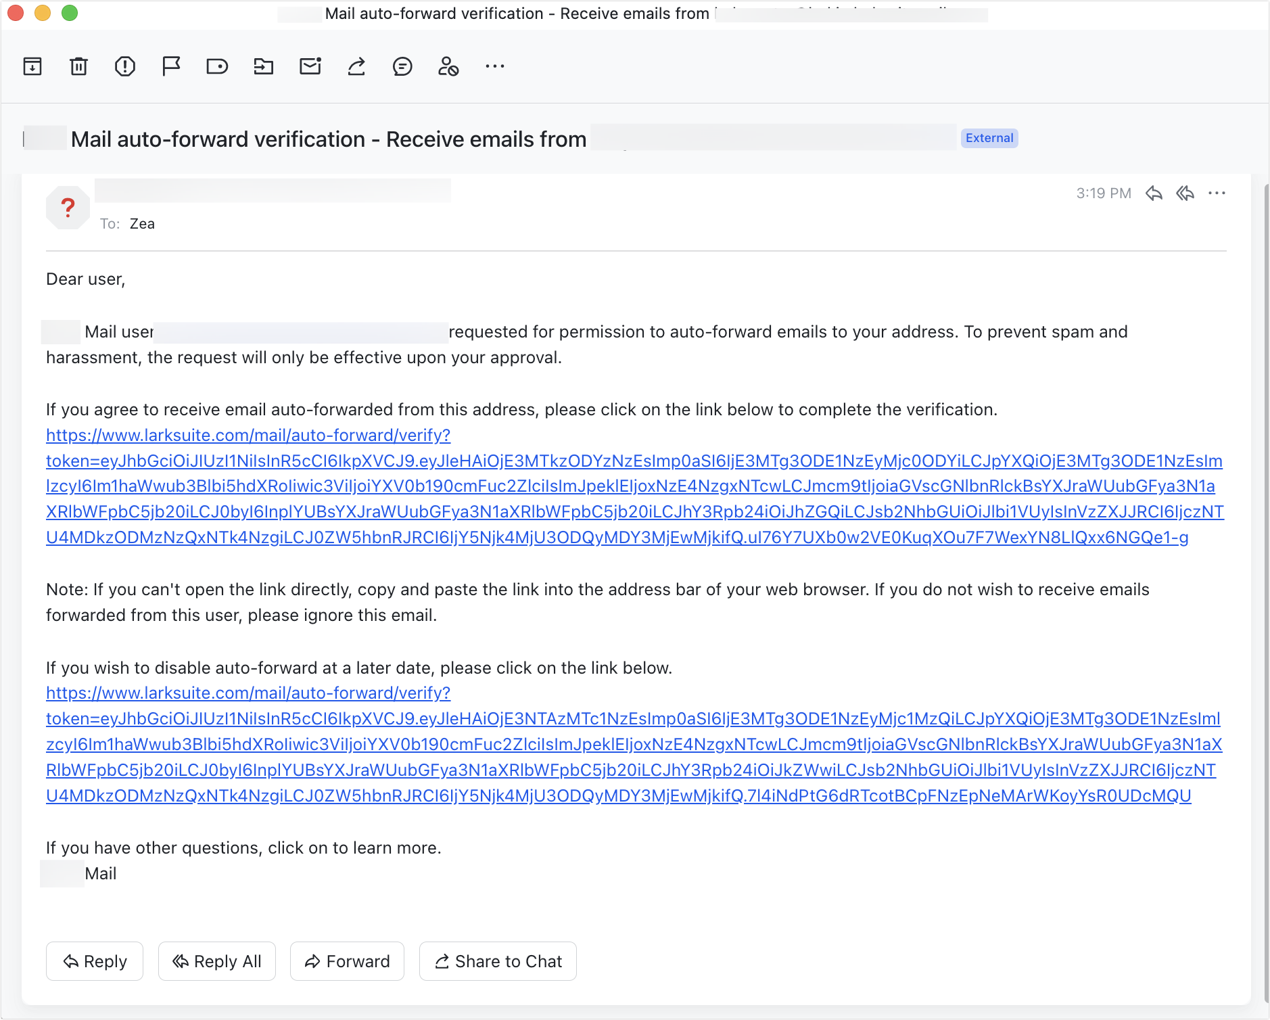
Task: Click the sender's question-mark avatar
Action: (x=68, y=207)
